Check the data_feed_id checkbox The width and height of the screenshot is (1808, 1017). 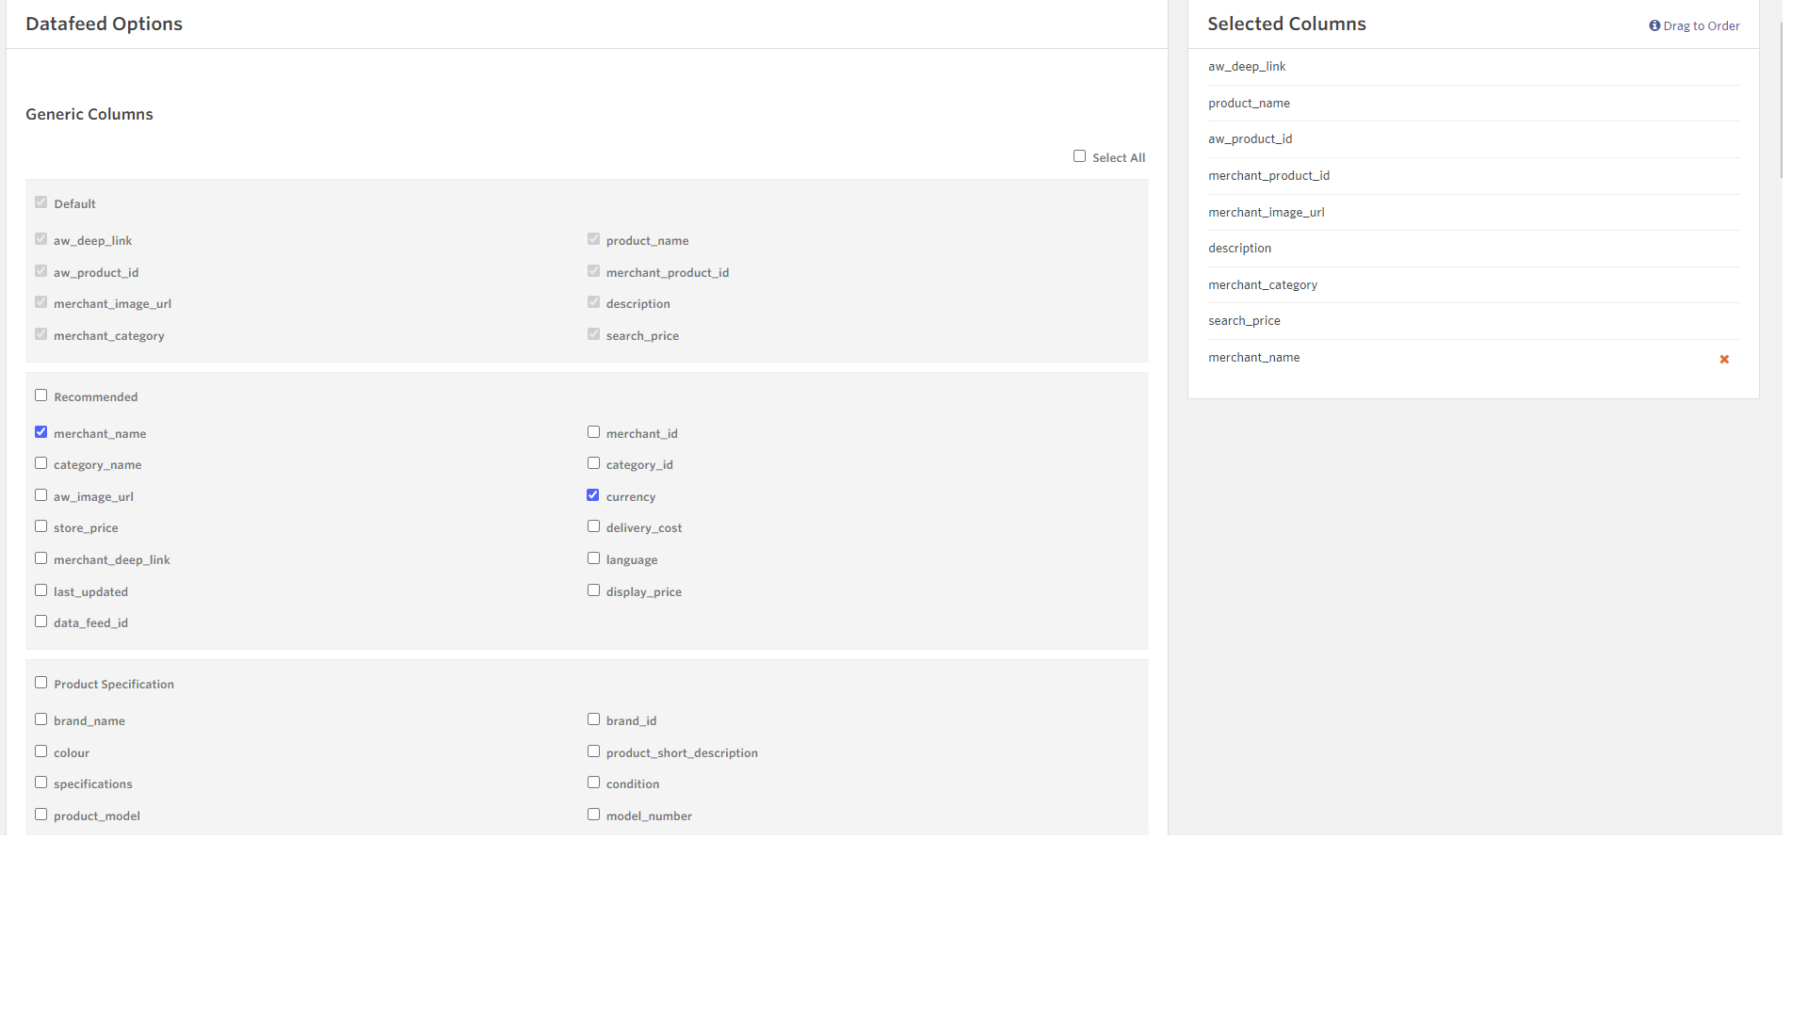pyautogui.click(x=40, y=621)
